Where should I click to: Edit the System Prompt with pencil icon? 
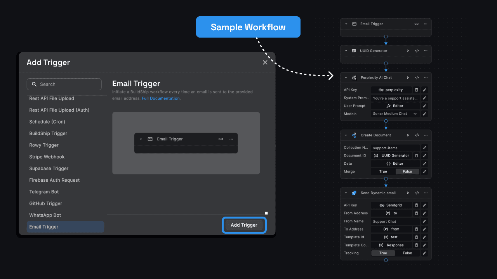coord(424,98)
